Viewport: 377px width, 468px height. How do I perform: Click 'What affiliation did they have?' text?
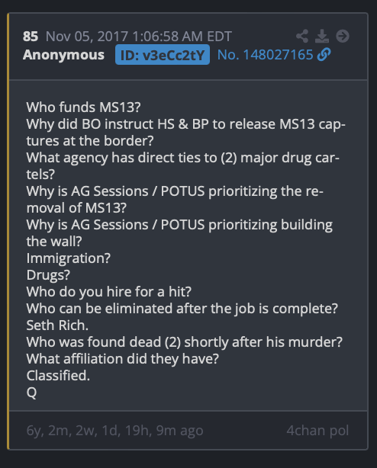point(122,359)
